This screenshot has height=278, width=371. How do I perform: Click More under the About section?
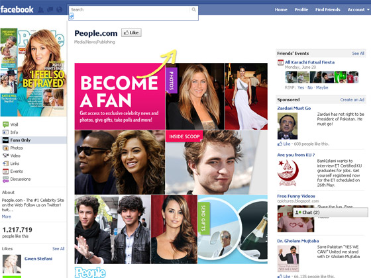[x=6, y=216]
